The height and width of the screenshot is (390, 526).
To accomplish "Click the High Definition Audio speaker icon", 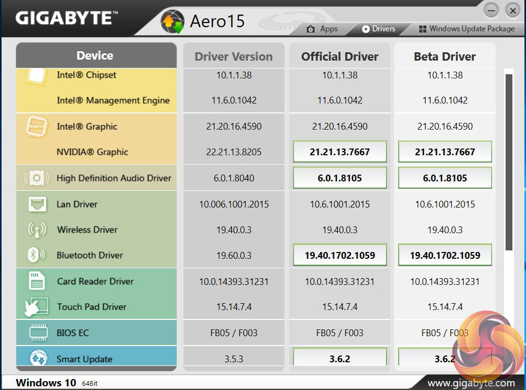I will click(x=36, y=178).
